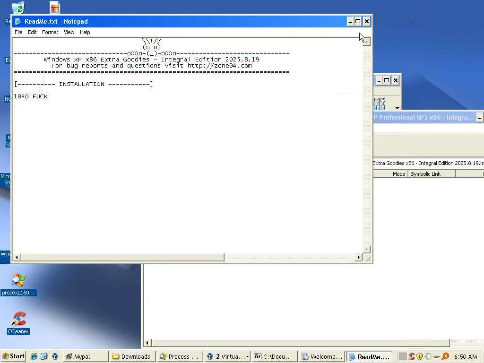Image resolution: width=484 pixels, height=363 pixels.
Task: Click the ReadMe Notepad taskbar button
Action: (369, 356)
